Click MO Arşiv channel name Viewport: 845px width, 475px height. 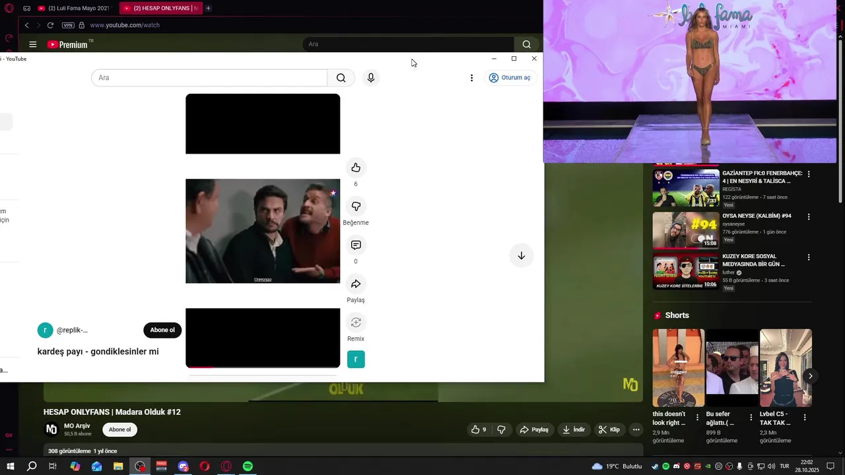coord(77,426)
